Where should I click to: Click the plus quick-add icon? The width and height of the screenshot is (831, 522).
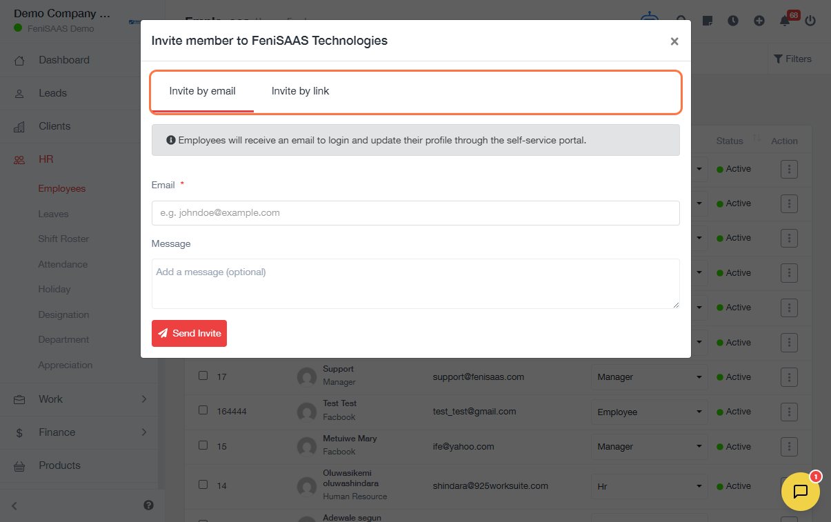[759, 21]
